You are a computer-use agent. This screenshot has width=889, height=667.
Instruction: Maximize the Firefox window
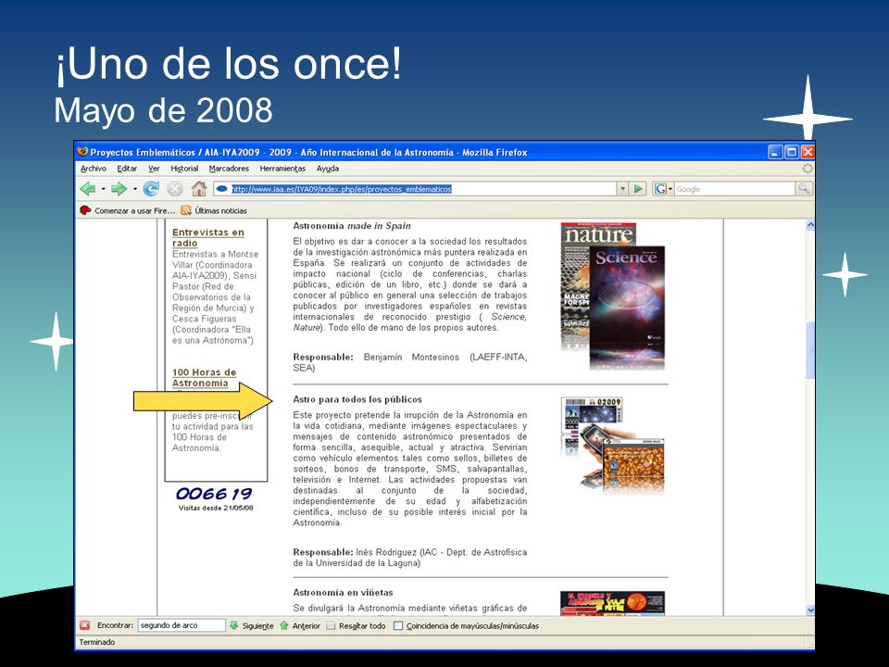tap(792, 152)
